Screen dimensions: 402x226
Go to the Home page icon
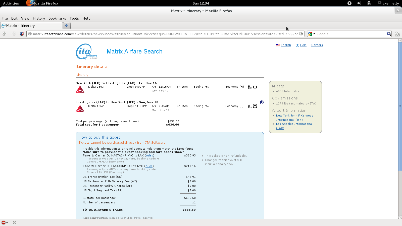pos(397,34)
